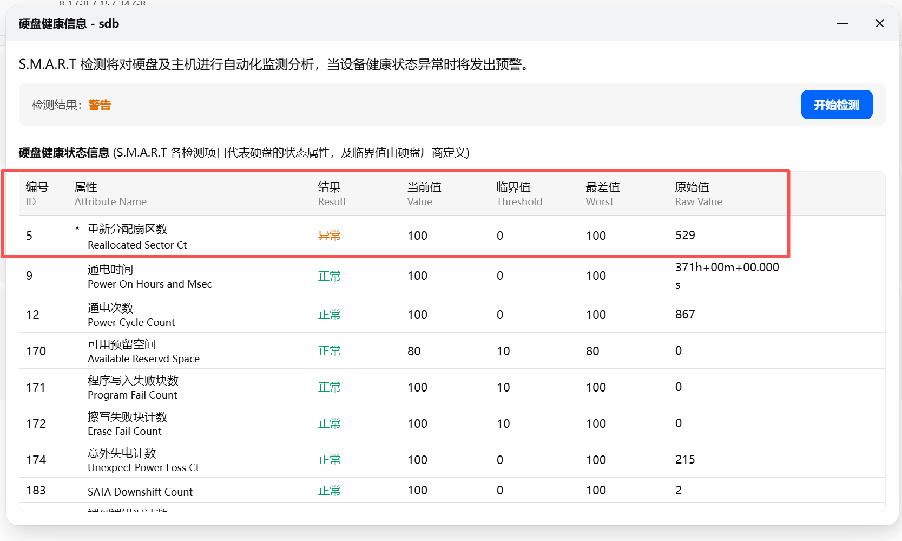Click the 临界值 Threshold column header

pos(518,194)
